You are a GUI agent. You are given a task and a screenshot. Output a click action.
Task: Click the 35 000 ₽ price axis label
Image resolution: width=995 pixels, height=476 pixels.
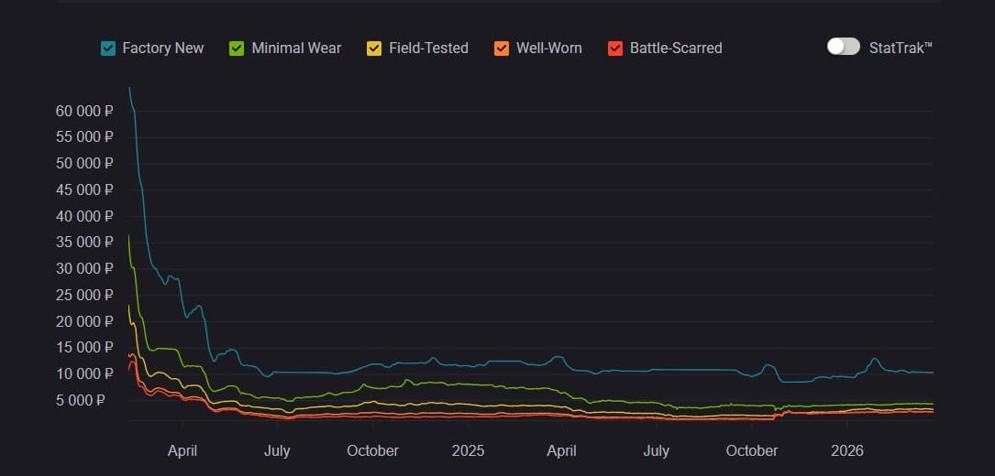(x=84, y=243)
